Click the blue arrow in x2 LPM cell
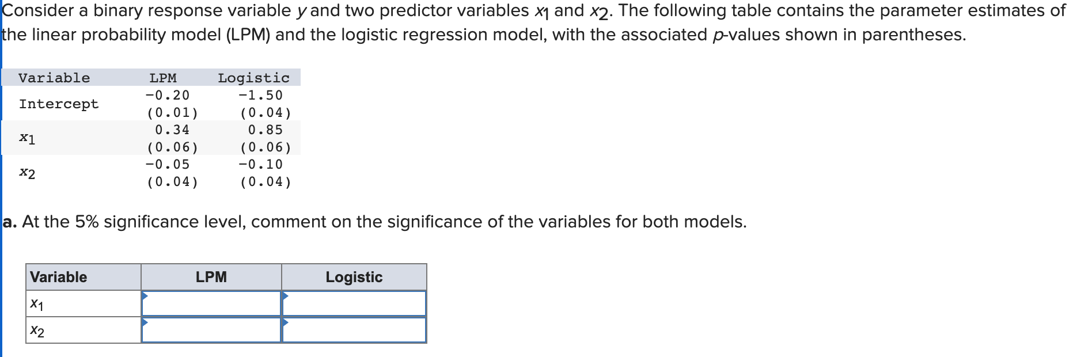This screenshot has height=357, width=1092. tap(145, 323)
